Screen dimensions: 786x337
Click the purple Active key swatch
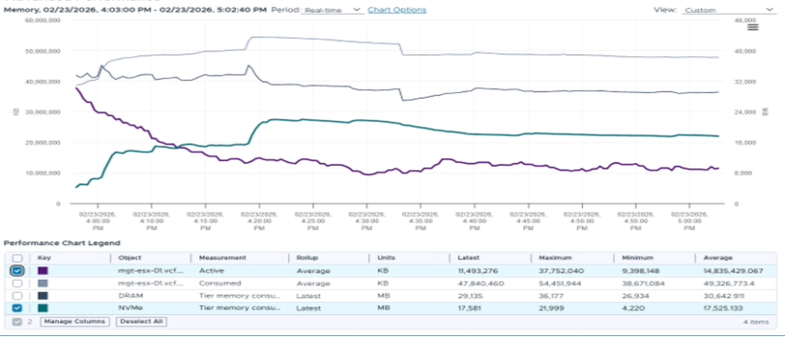(43, 271)
